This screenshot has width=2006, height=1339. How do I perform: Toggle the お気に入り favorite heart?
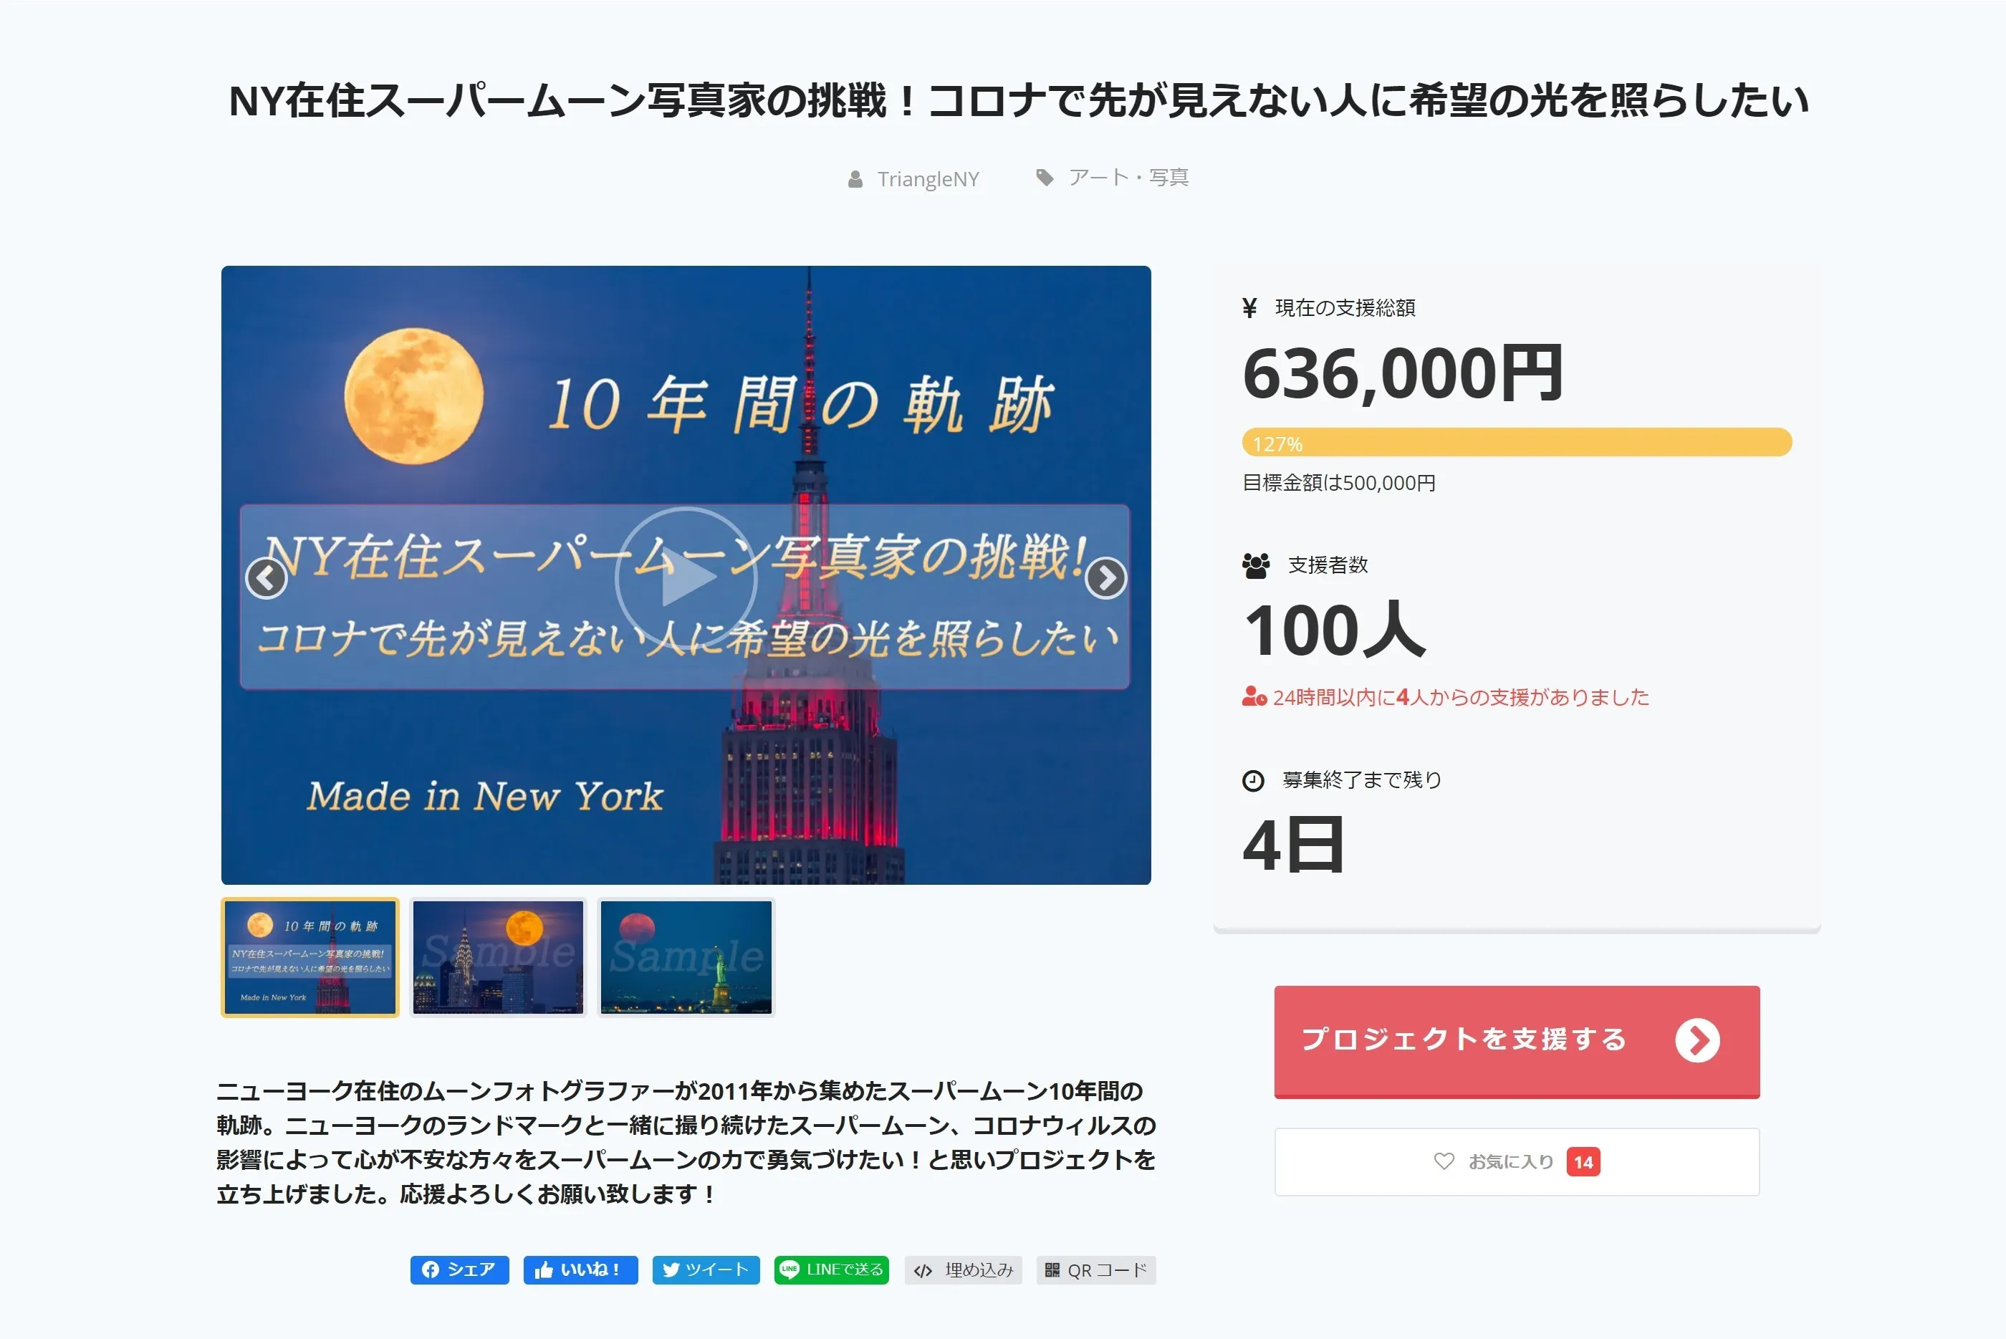1443,1161
